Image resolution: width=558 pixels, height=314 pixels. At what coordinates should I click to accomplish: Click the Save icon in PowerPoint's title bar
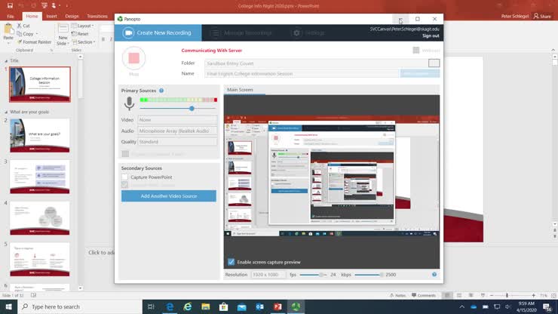[10, 6]
